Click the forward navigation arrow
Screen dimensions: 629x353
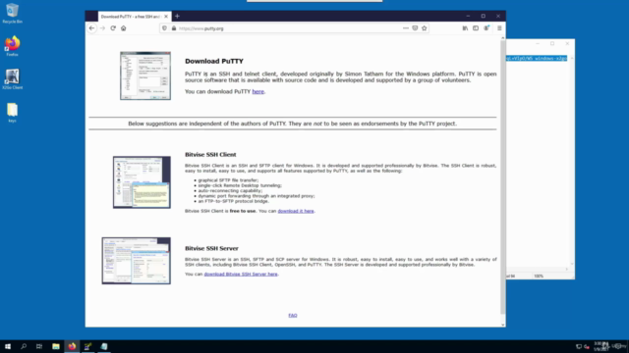click(102, 28)
